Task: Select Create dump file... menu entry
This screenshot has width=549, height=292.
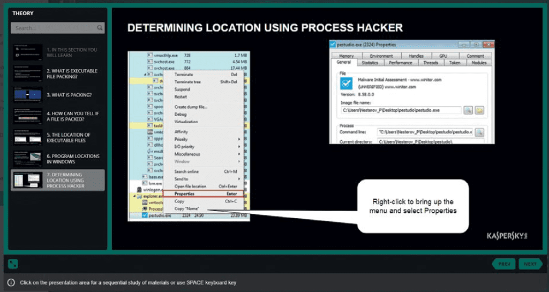Action: point(204,107)
